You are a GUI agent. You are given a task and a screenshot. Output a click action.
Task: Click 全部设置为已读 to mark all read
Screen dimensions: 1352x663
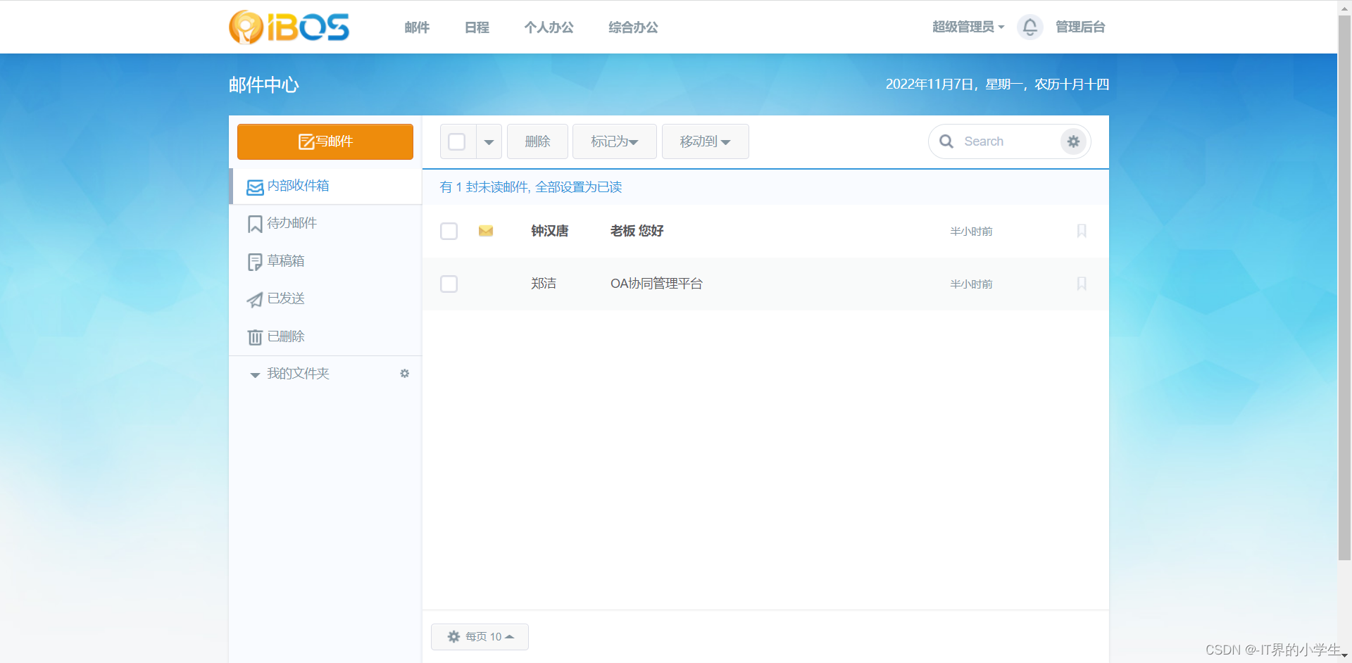[579, 187]
